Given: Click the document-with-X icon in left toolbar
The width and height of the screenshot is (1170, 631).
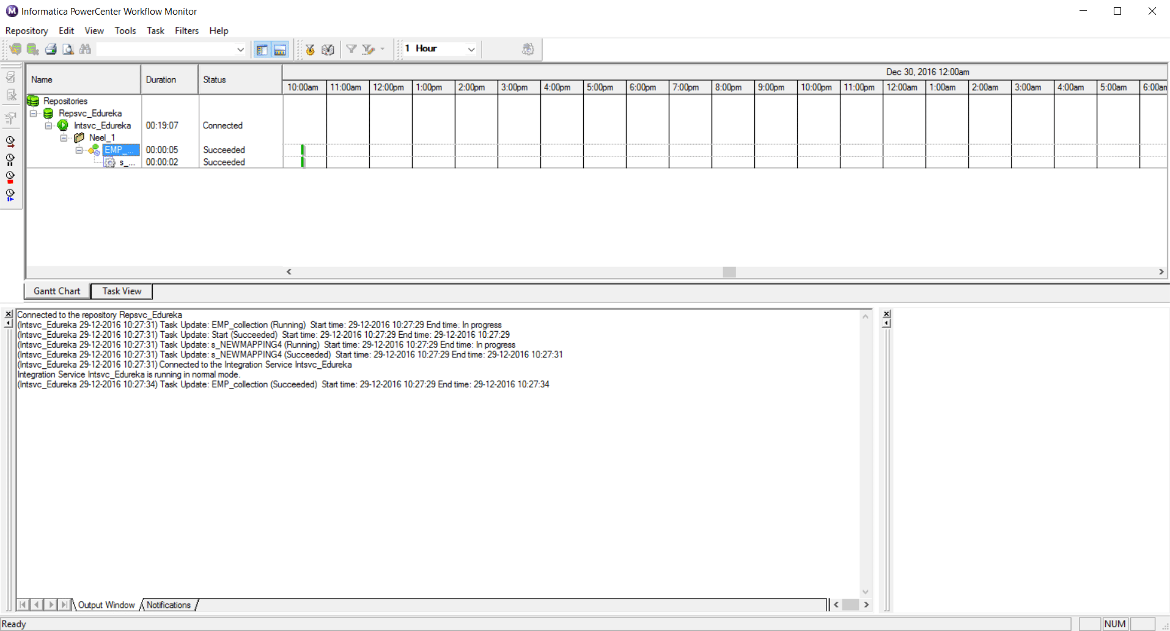Looking at the screenshot, I should pyautogui.click(x=10, y=95).
